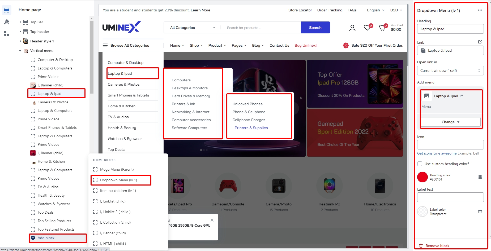Open the All Categories dropdown
491x251 pixels.
pos(192,28)
